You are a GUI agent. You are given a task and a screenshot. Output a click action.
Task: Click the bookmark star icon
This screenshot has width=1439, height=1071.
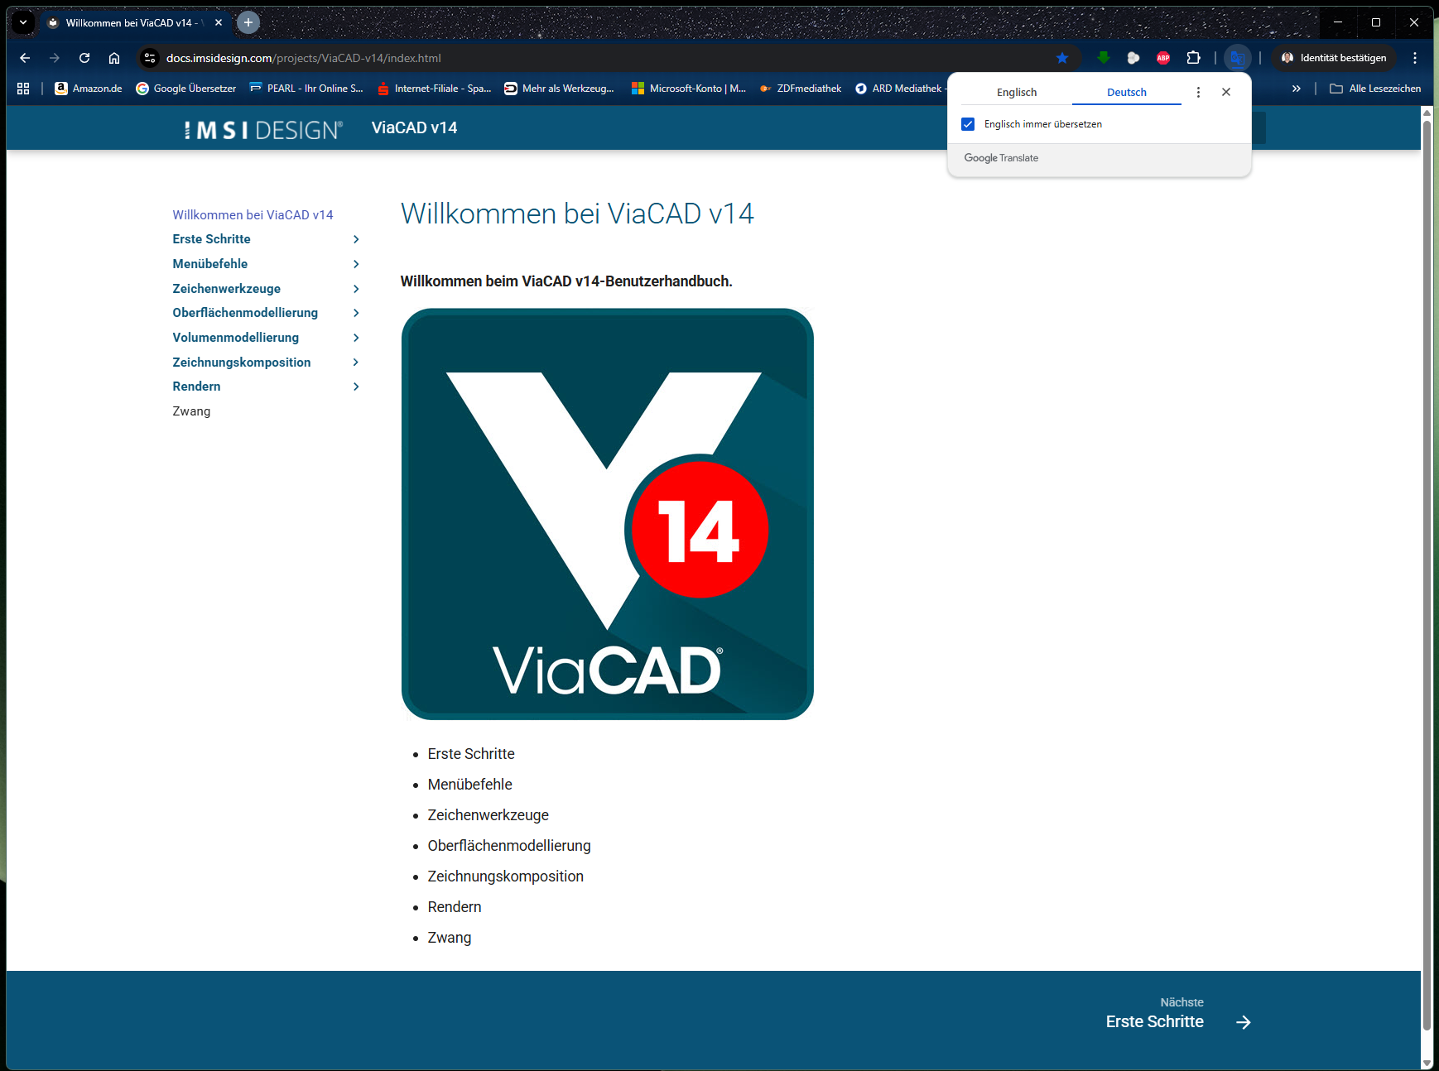pos(1062,58)
